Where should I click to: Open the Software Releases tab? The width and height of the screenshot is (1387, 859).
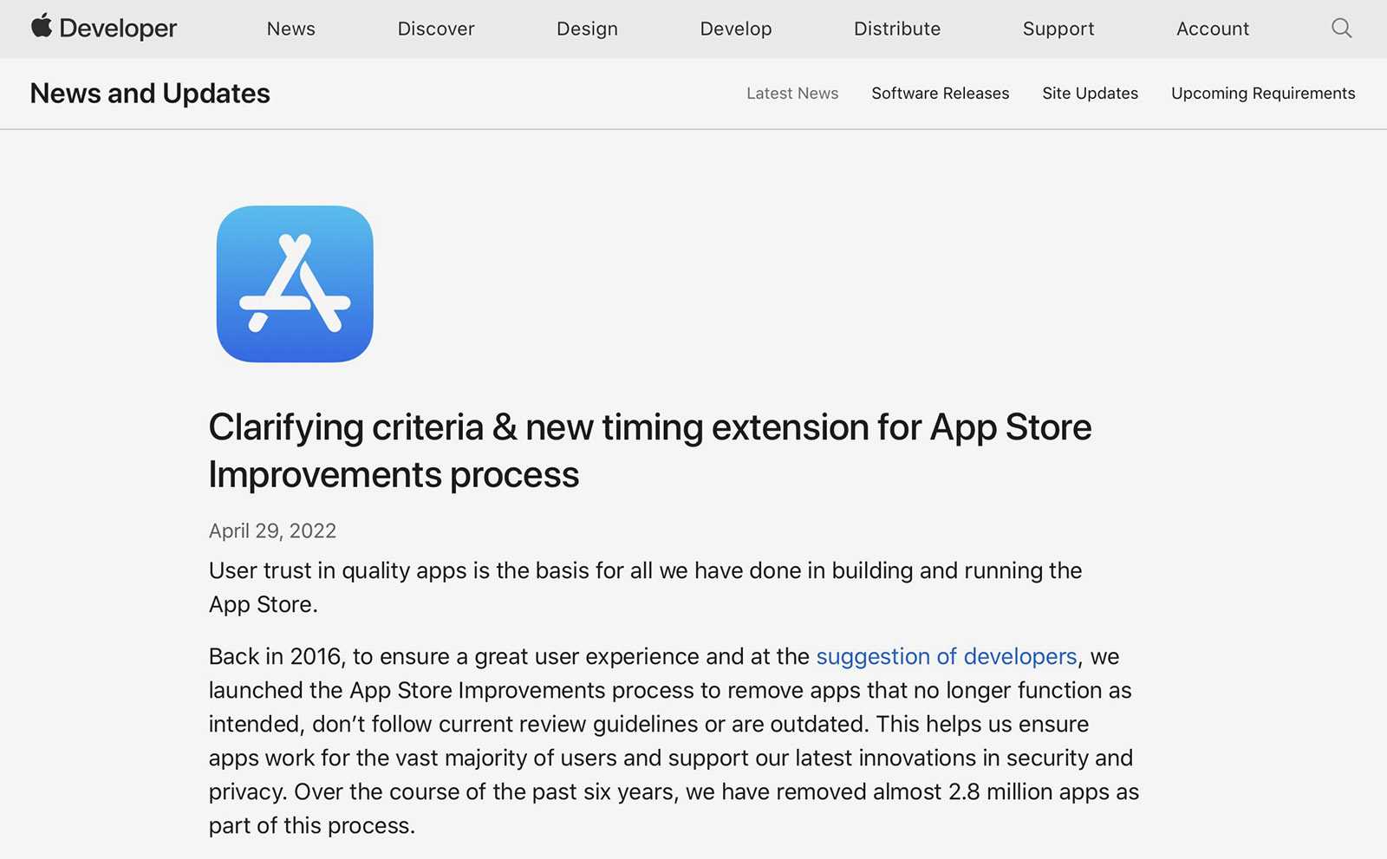[940, 94]
